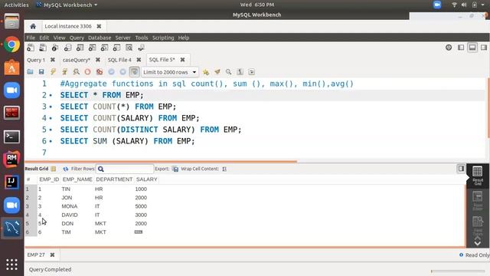This screenshot has height=276, width=490.
Task: Select Field Types in the right sidebar
Action: [x=478, y=226]
